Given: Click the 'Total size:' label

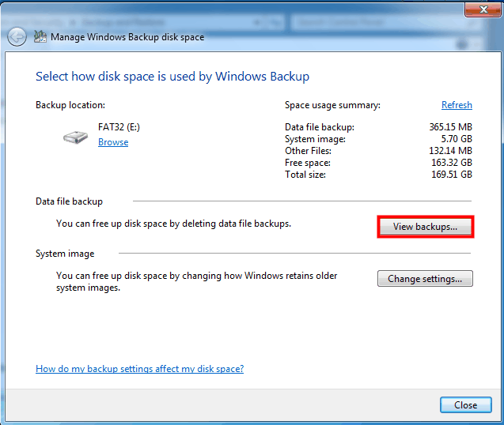Looking at the screenshot, I should 305,175.
